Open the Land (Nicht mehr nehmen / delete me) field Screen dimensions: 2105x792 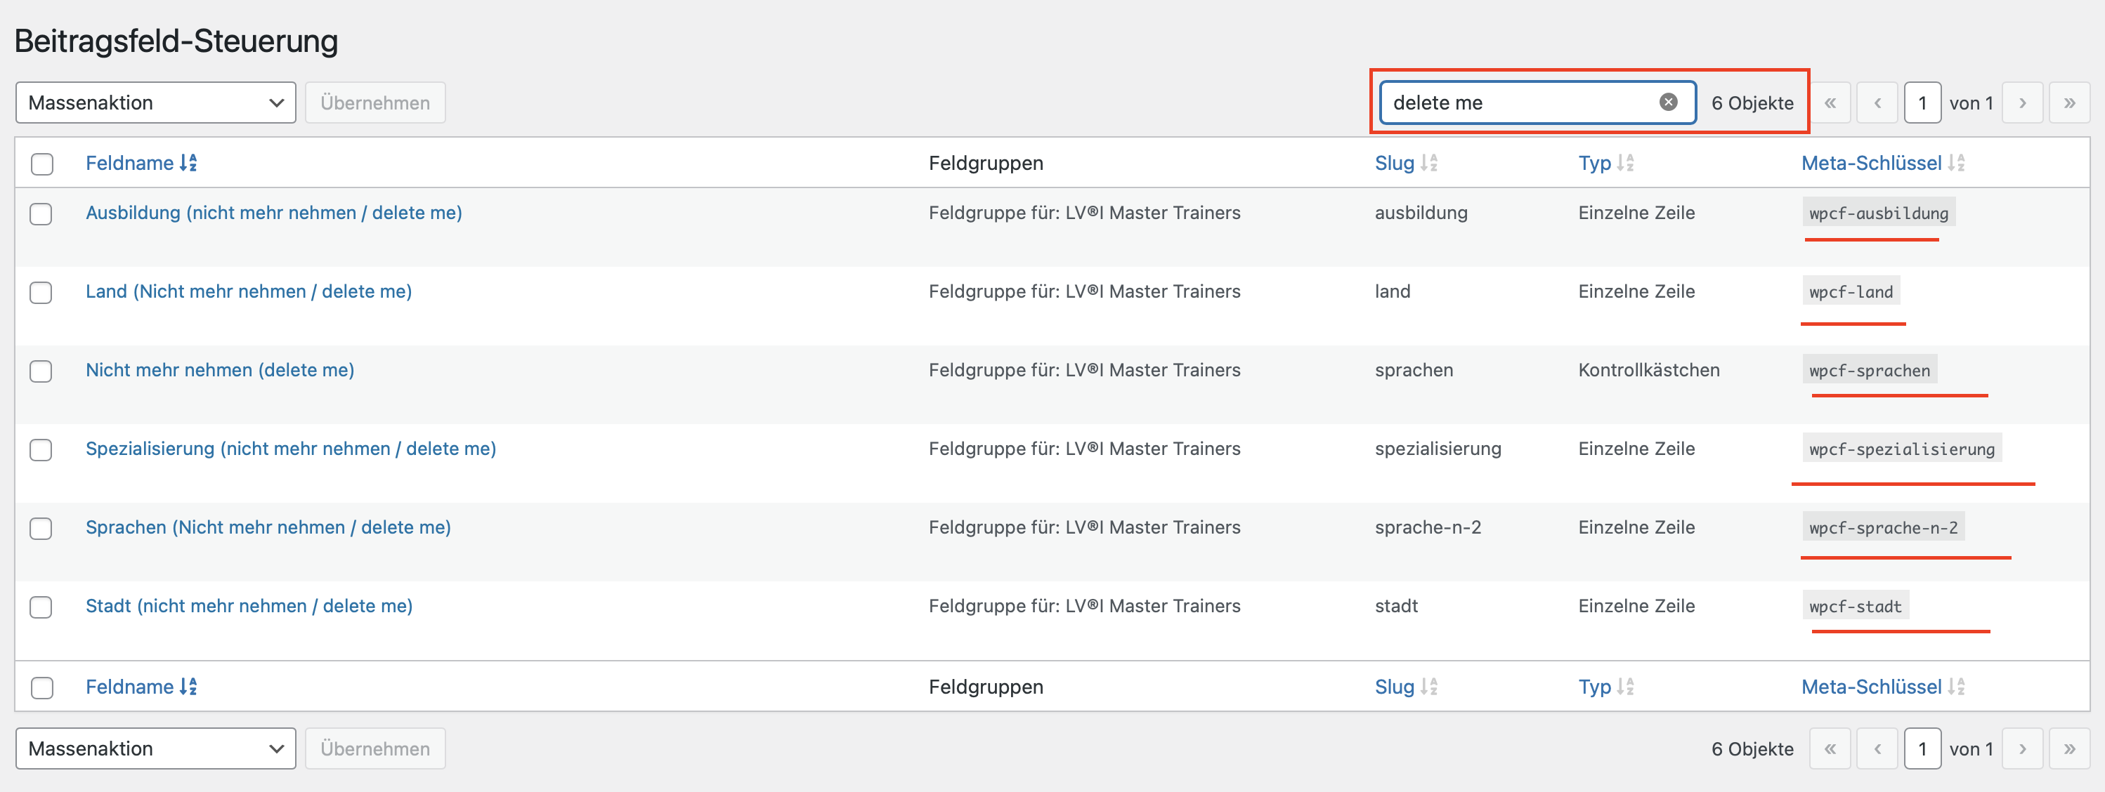249,291
